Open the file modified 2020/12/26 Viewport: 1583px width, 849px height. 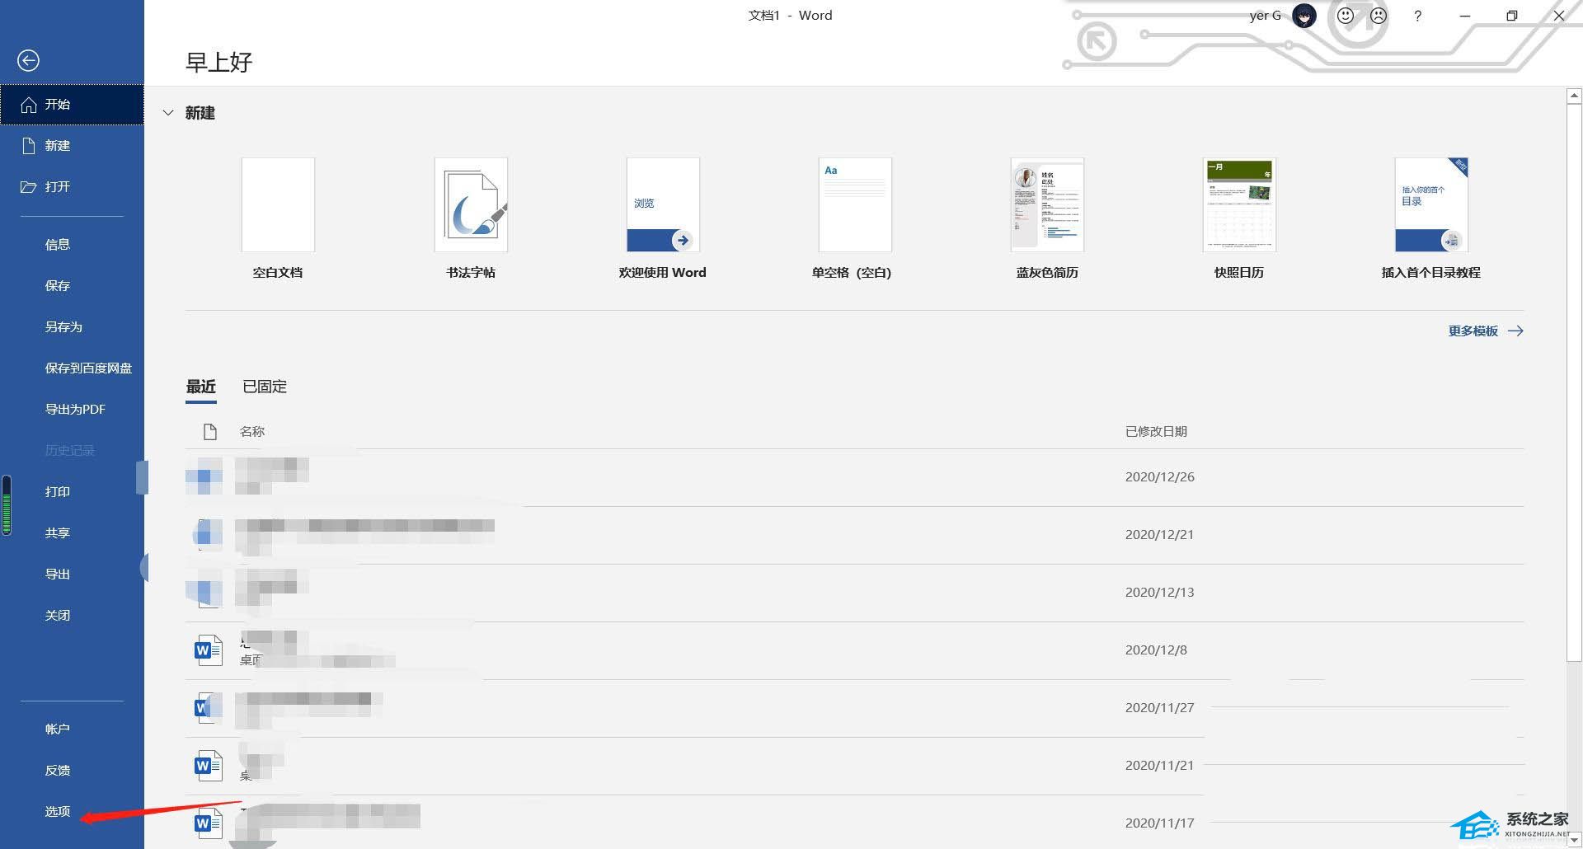(854, 477)
